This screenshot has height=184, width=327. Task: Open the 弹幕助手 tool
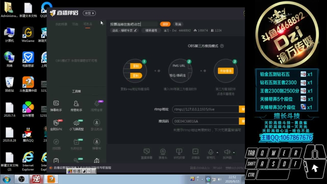(x=56, y=106)
